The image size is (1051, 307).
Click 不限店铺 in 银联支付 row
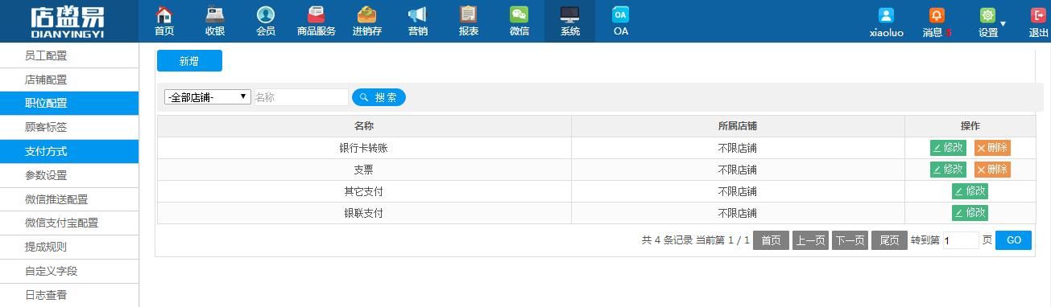pos(738,213)
